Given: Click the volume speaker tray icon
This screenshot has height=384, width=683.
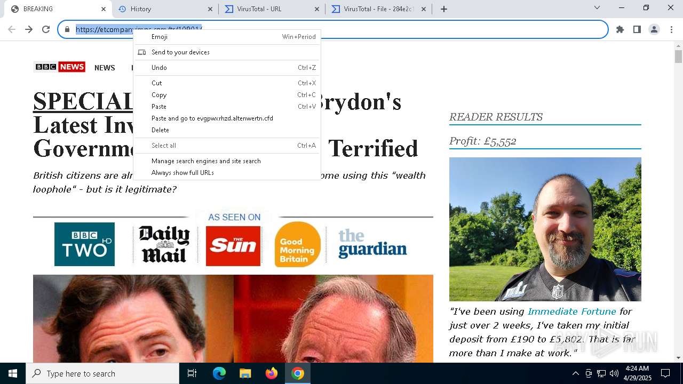Looking at the screenshot, I should point(614,373).
